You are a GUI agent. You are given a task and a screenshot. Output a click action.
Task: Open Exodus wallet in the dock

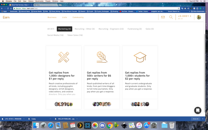tap(87, 125)
